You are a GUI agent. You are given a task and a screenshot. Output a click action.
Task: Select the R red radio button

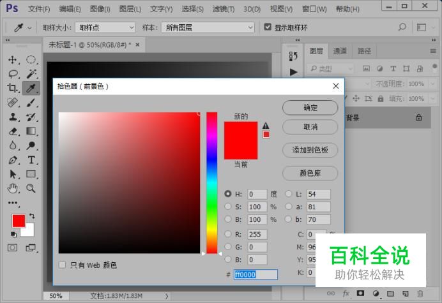pos(228,233)
